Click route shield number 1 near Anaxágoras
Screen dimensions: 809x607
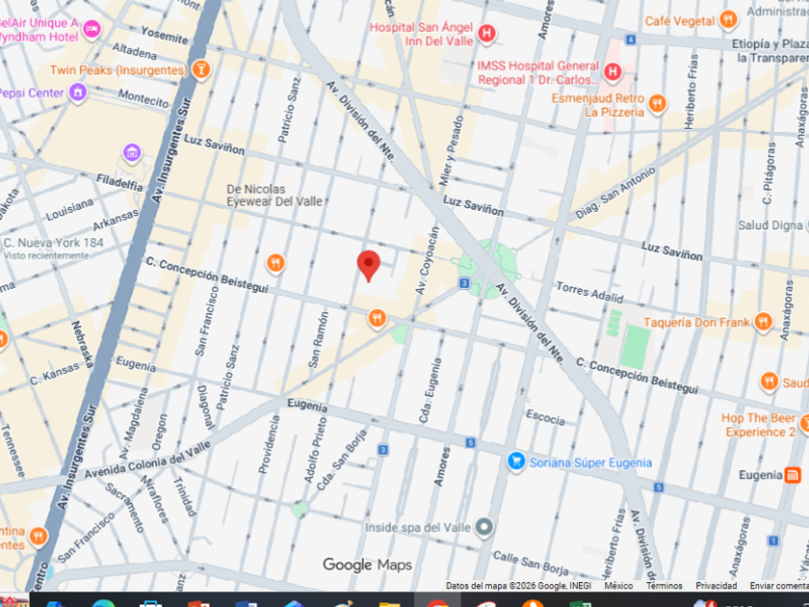pyautogui.click(x=772, y=541)
